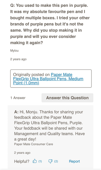101x170 pixels.
Task: Click the bold Q: question marker
Action: click(13, 5)
